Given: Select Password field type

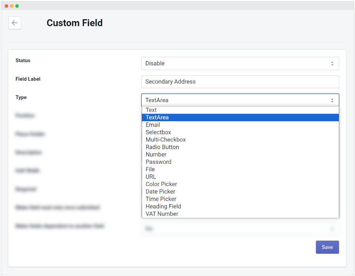Looking at the screenshot, I should coord(158,162).
